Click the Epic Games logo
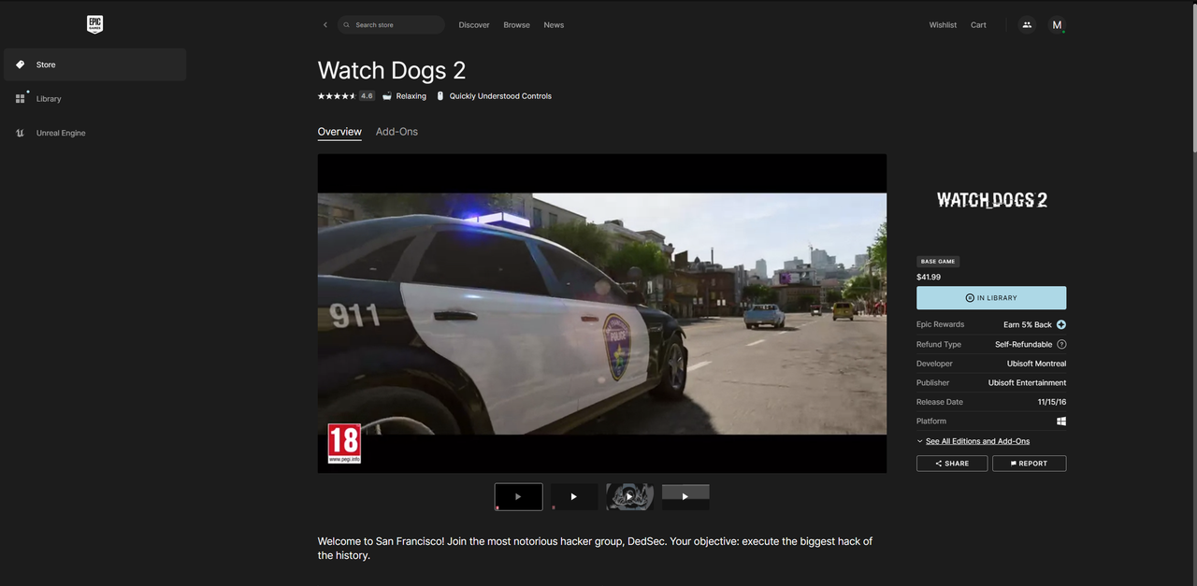Viewport: 1197px width, 586px height. (94, 25)
